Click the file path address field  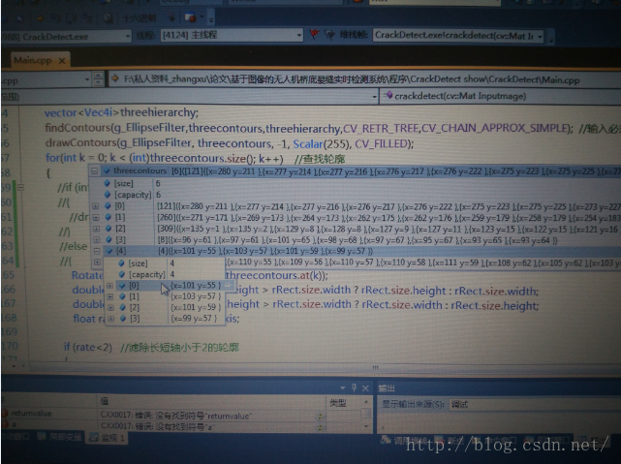(365, 79)
